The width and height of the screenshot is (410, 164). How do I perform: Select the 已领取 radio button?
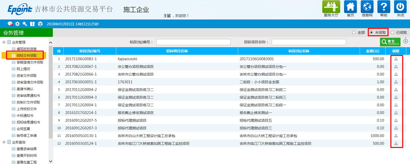pyautogui.click(x=392, y=33)
